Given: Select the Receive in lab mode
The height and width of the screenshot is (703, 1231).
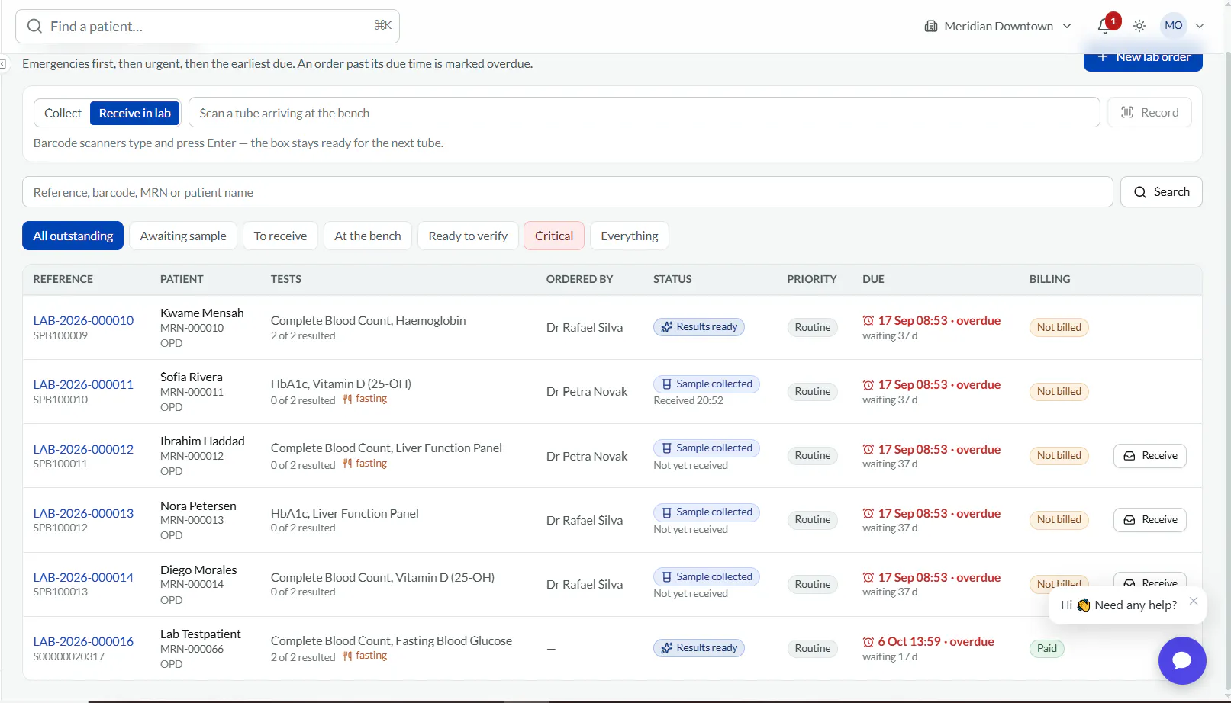Looking at the screenshot, I should 135,113.
